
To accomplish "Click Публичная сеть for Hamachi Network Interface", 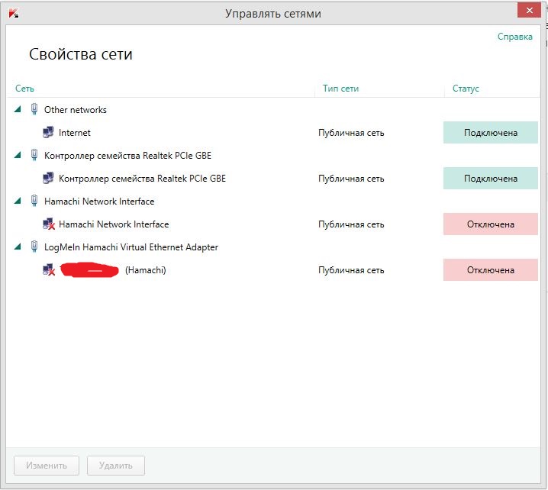I will tap(351, 224).
